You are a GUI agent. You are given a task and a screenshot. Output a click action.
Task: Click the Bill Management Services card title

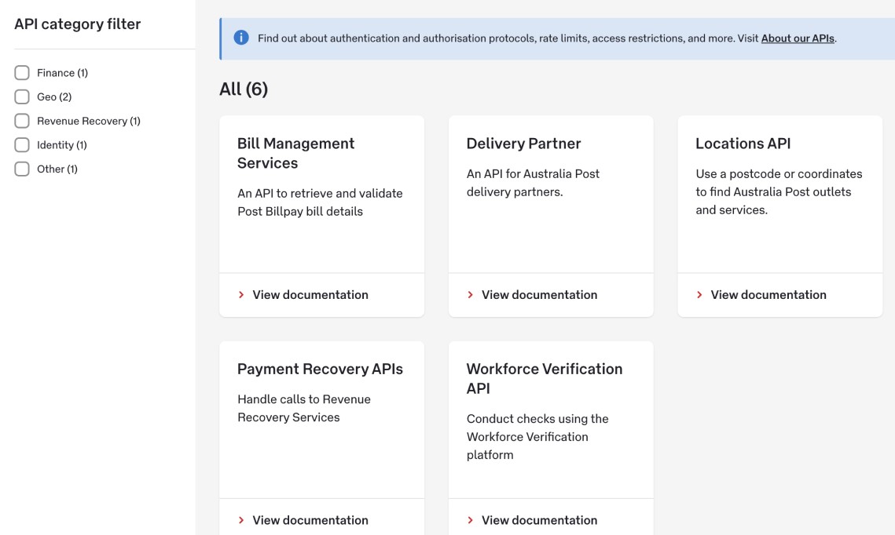pyautogui.click(x=295, y=153)
